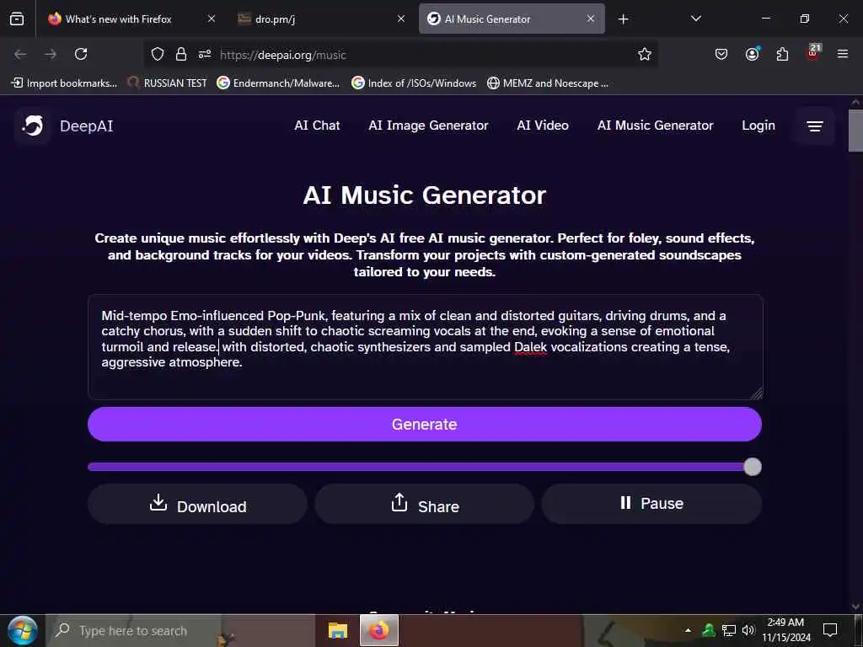Close the What's new with Firefox tab
This screenshot has width=863, height=647.
(x=212, y=19)
